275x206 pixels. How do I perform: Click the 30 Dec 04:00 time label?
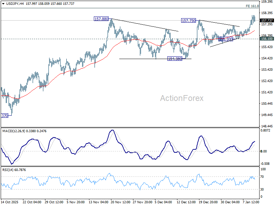click(x=230, y=202)
